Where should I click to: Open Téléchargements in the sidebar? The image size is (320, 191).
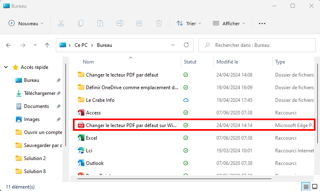pos(40,93)
